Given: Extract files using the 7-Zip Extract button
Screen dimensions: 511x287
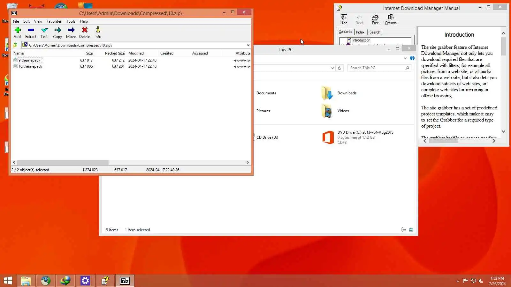Looking at the screenshot, I should (31, 33).
